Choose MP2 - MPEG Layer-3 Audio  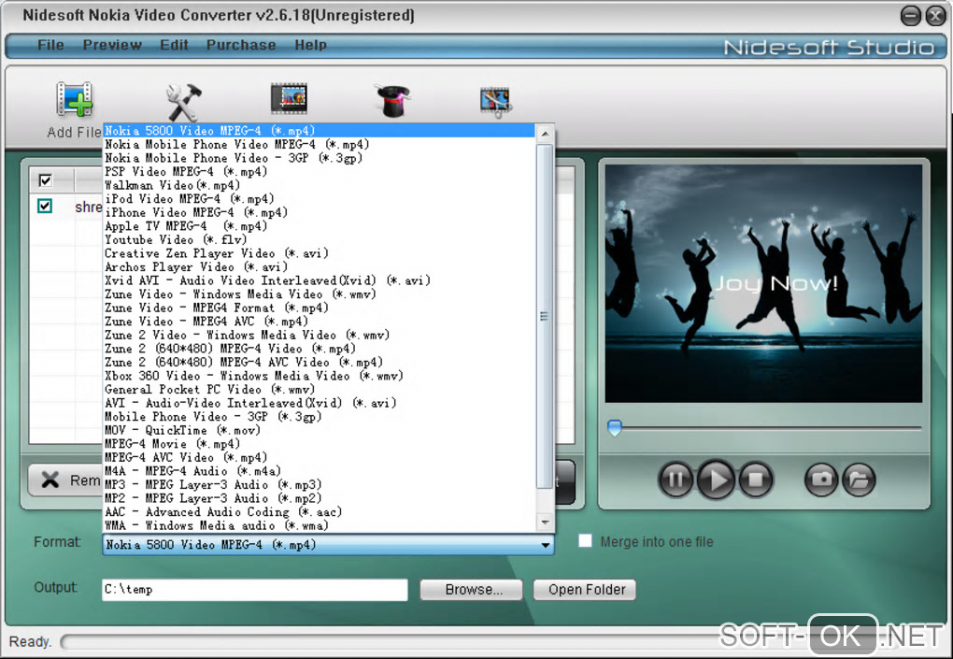(x=320, y=498)
